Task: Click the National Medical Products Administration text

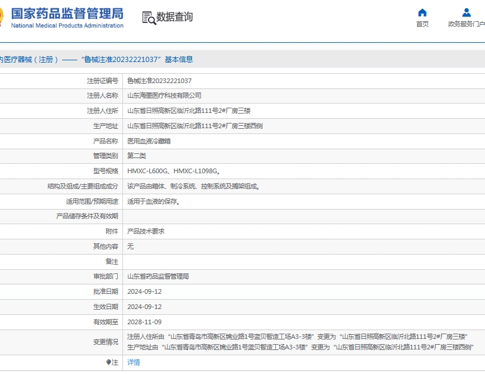Action: tap(67, 26)
